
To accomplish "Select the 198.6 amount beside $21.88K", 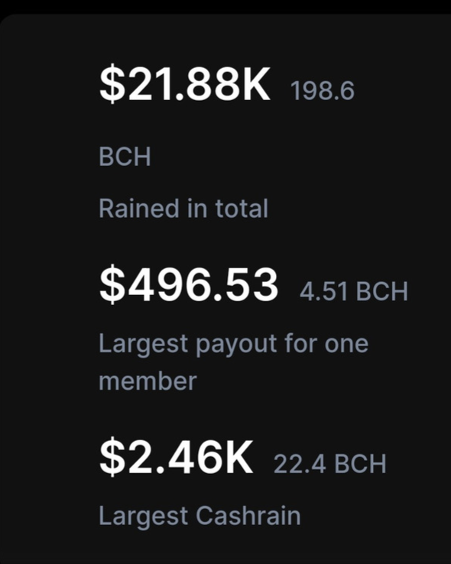I will pyautogui.click(x=323, y=91).
